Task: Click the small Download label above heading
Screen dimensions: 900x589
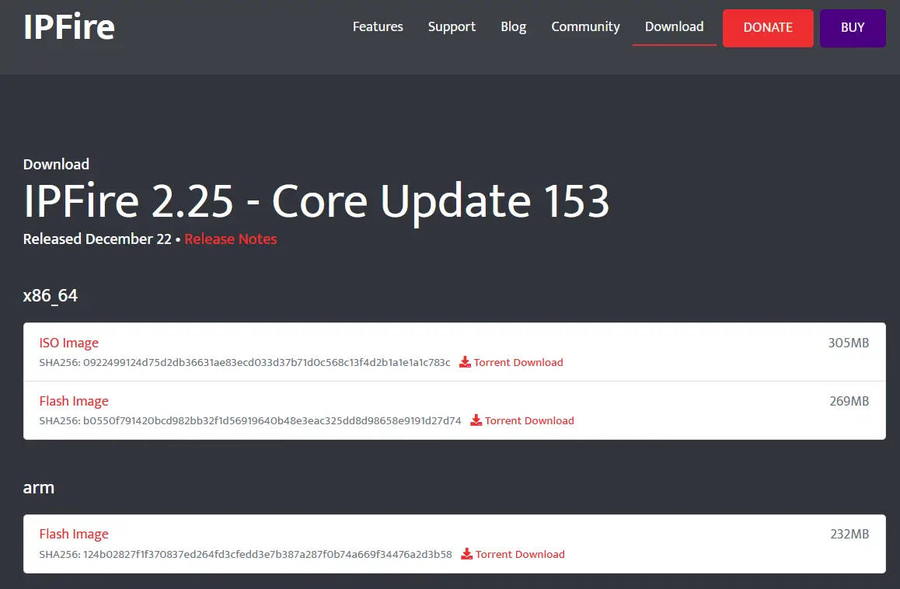Action: 56,164
